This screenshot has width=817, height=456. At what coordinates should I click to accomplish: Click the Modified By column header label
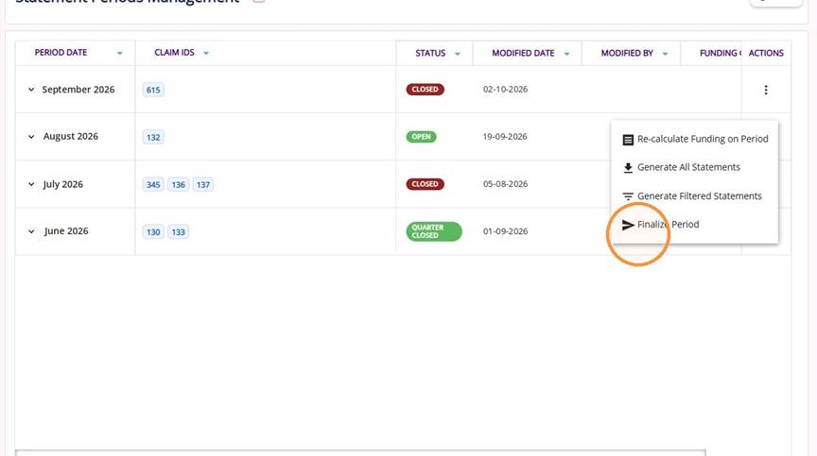(627, 53)
